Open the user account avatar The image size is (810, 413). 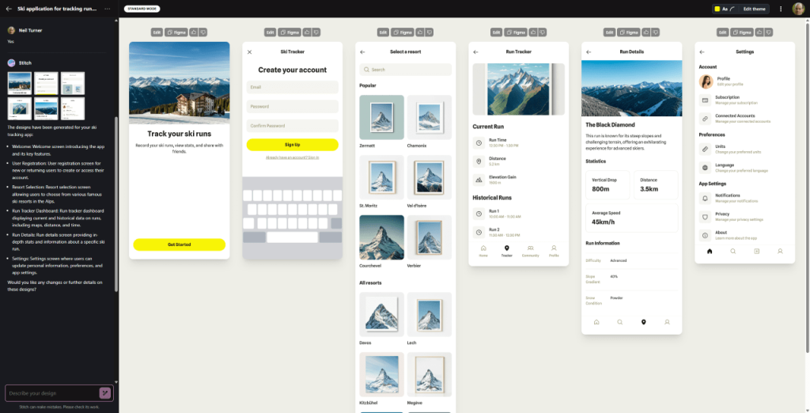click(x=798, y=9)
